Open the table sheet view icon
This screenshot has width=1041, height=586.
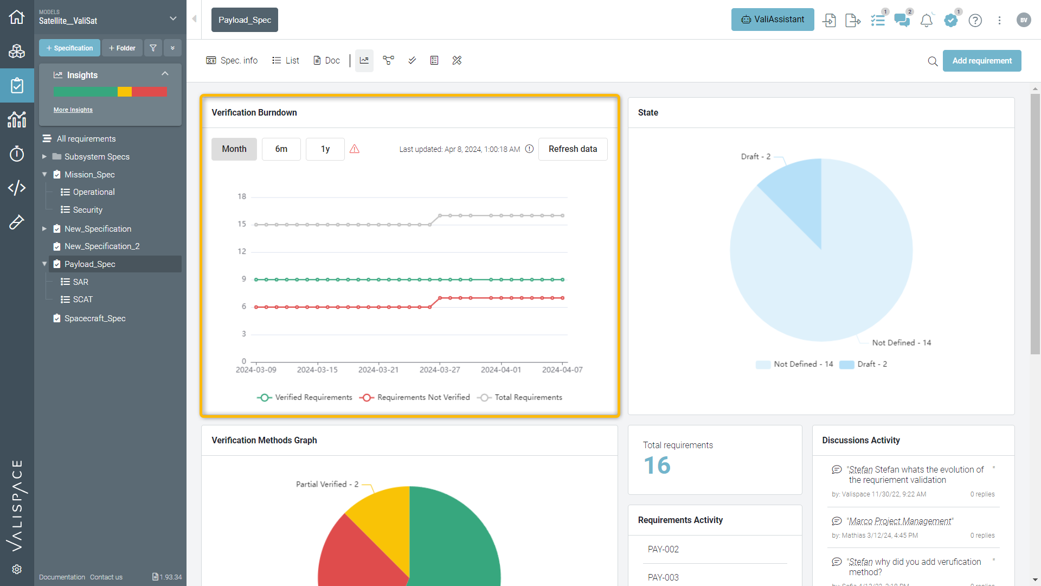(x=434, y=60)
